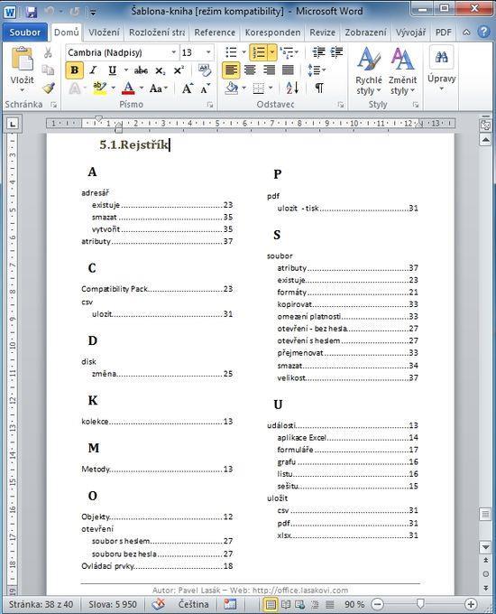Viewport: 496px width, 614px height.
Task: Click the tab selector ruler corner button
Action: point(13,124)
